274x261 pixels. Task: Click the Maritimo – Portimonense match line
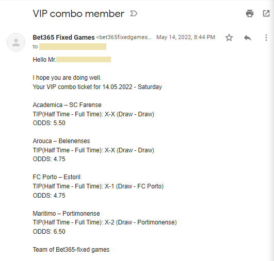click(x=66, y=214)
